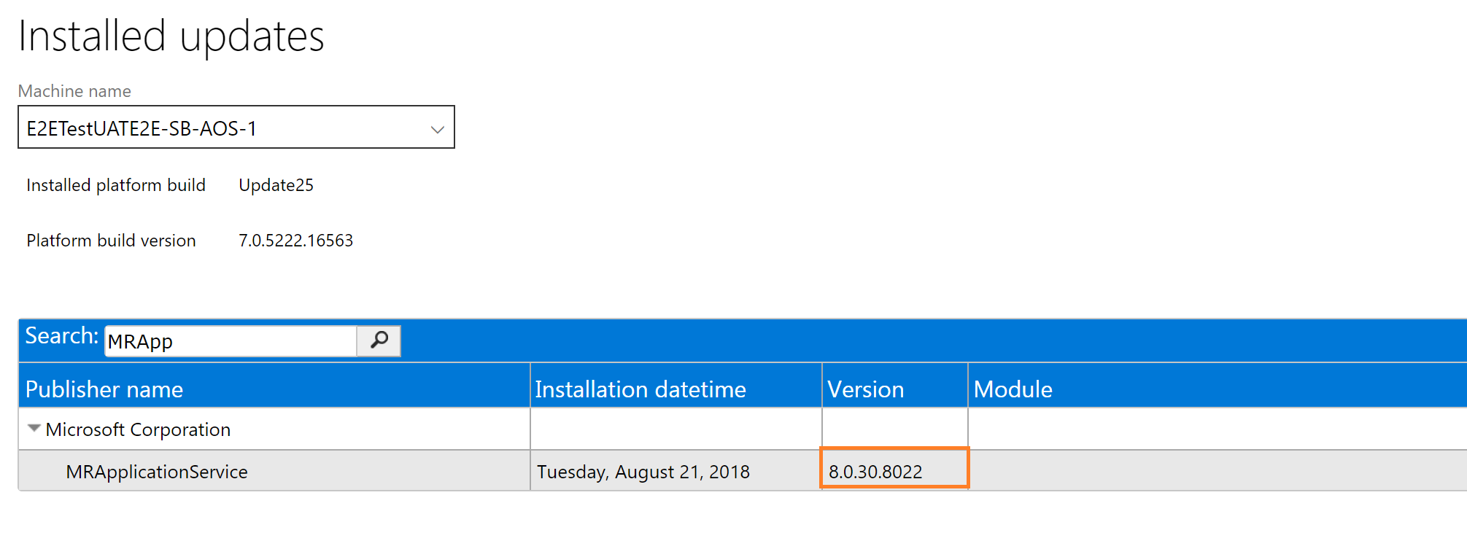The width and height of the screenshot is (1467, 557).
Task: Click the Module column header
Action: click(1013, 389)
